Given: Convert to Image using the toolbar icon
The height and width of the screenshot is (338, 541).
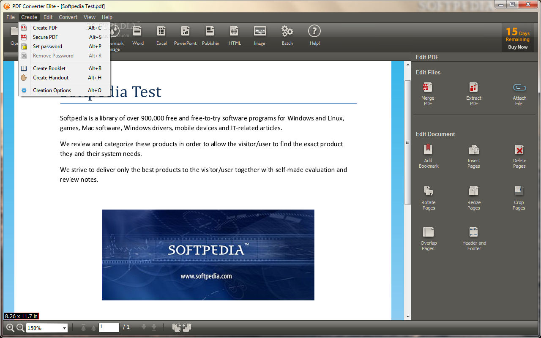Looking at the screenshot, I should [x=260, y=31].
